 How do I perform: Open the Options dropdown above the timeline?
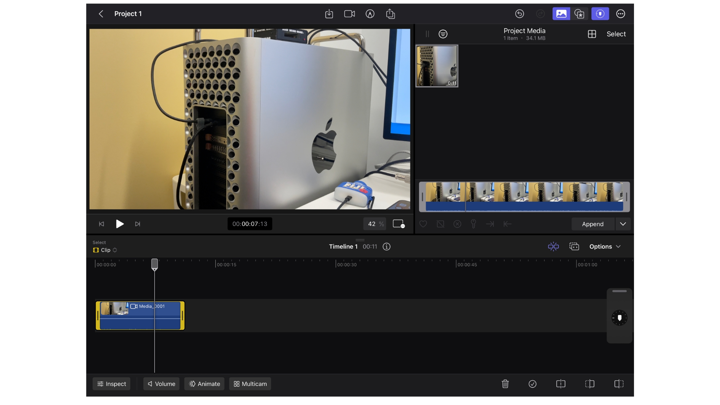tap(605, 246)
